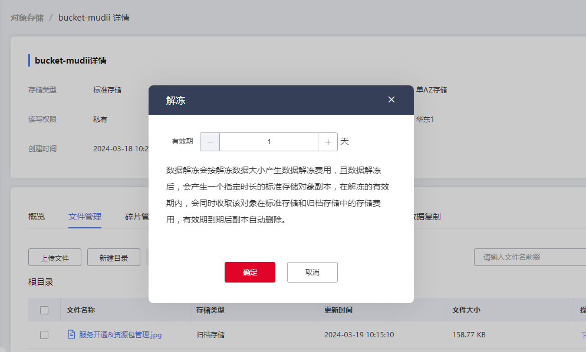This screenshot has width=586, height=352.
Task: Increase validity days with the plus button
Action: click(x=328, y=142)
